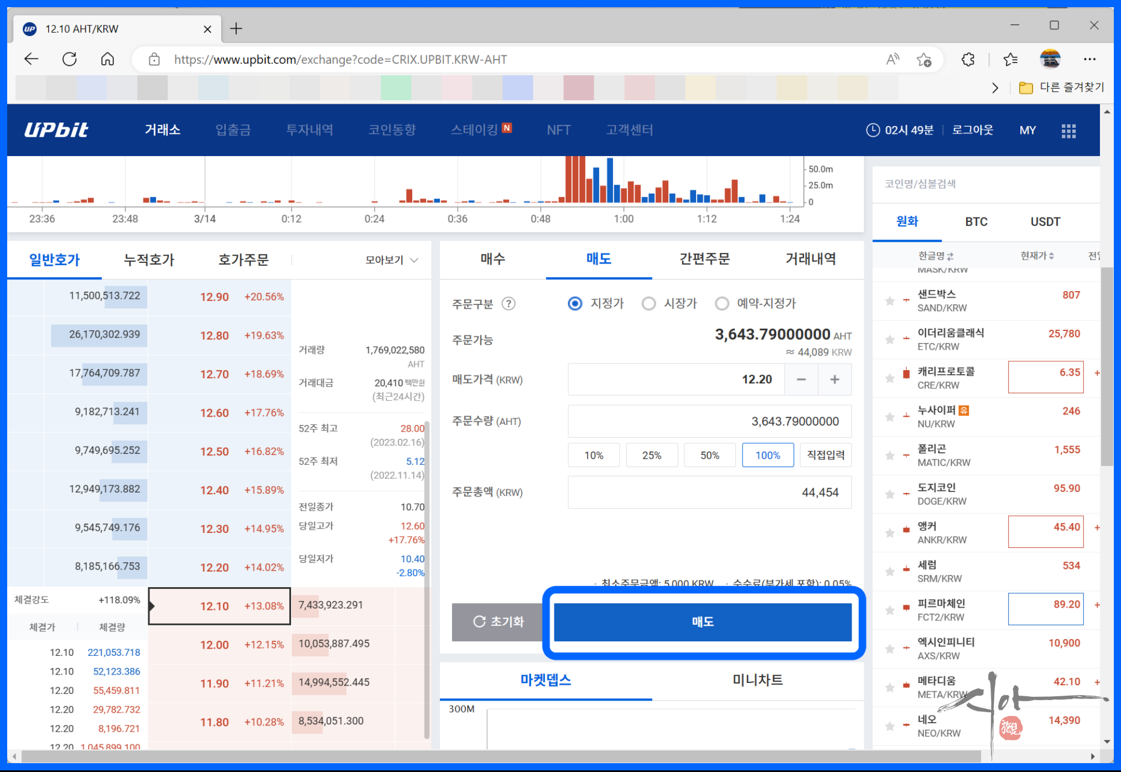The height and width of the screenshot is (772, 1121).
Task: Select 예약-지정가 order radio
Action: point(722,304)
